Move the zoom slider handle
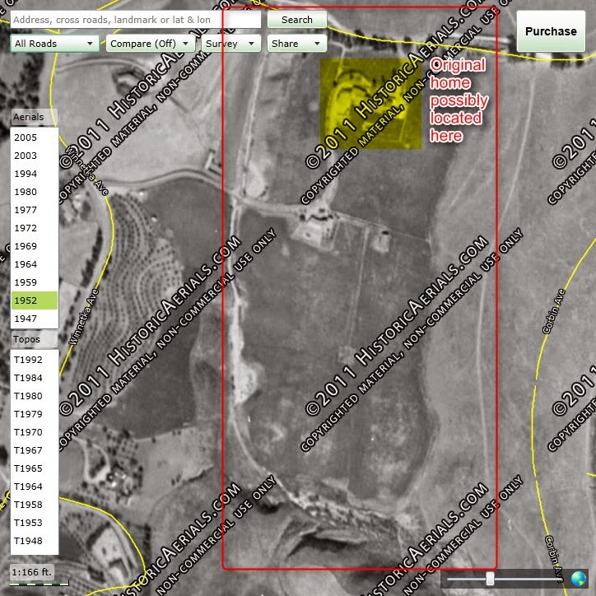Screen dimensions: 596x596 pos(490,579)
